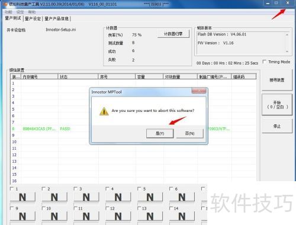296x225 pixels.
Task: Enable the Timing Mode checkbox
Action: pos(265,62)
